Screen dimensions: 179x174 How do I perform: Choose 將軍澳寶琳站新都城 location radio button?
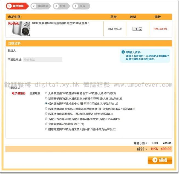point(46,114)
